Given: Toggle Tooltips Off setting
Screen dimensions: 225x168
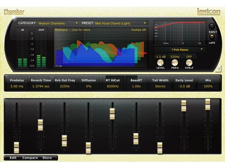Looking at the screenshot, I should point(139,30).
